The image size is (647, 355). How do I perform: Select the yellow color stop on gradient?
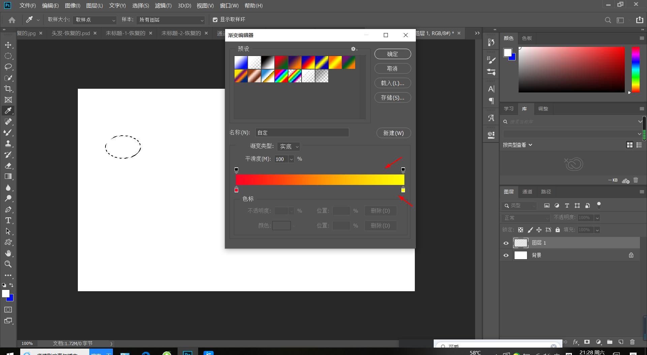click(403, 190)
